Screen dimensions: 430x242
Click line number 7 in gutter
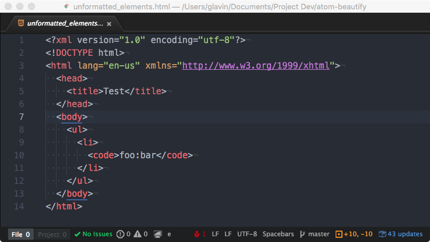pos(22,117)
